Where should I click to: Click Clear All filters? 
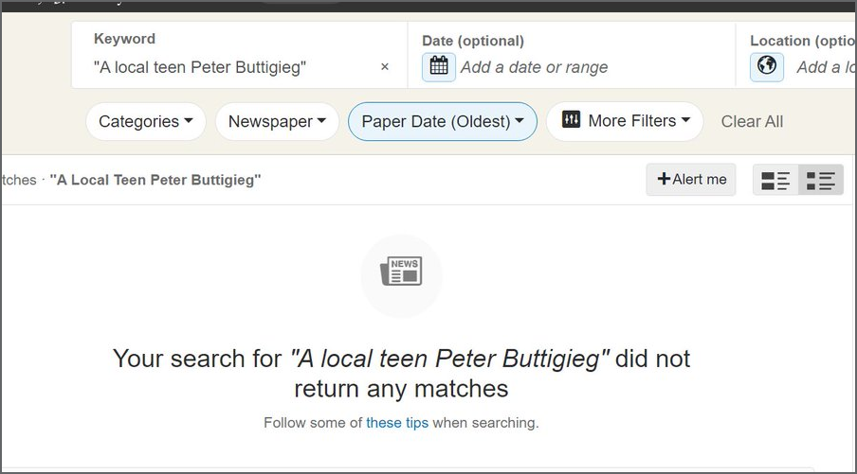click(x=752, y=121)
